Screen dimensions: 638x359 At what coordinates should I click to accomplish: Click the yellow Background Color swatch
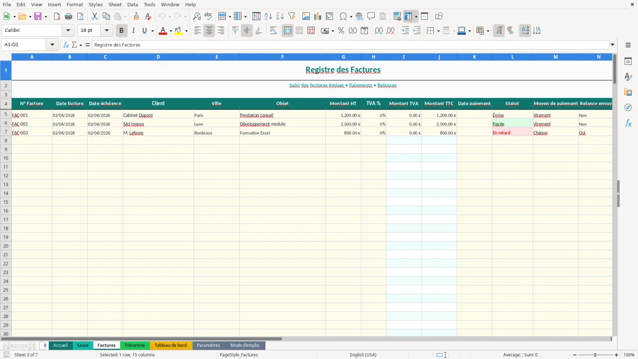(x=179, y=31)
